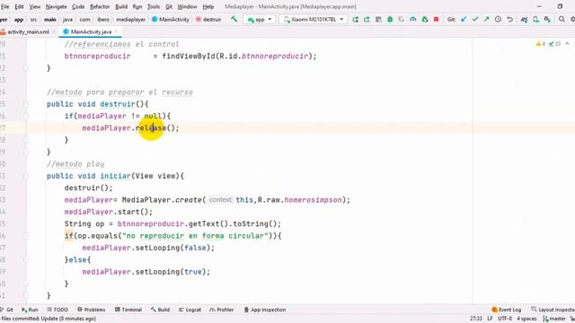Open the Git menu
This screenshot has width=575, height=323.
169,6
